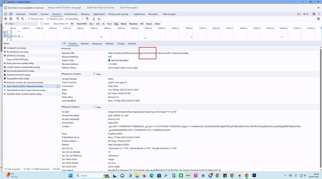Screen dimensions: 322x179
Task: Click the import HAR file icon
Action: coord(94,19)
